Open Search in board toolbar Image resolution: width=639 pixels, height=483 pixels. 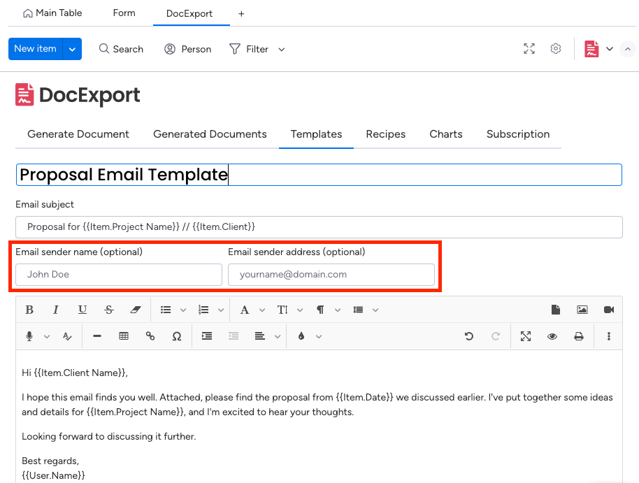(x=121, y=49)
